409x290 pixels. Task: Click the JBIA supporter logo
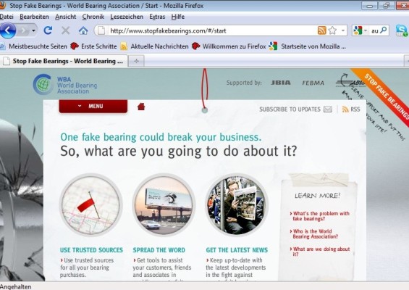point(281,83)
